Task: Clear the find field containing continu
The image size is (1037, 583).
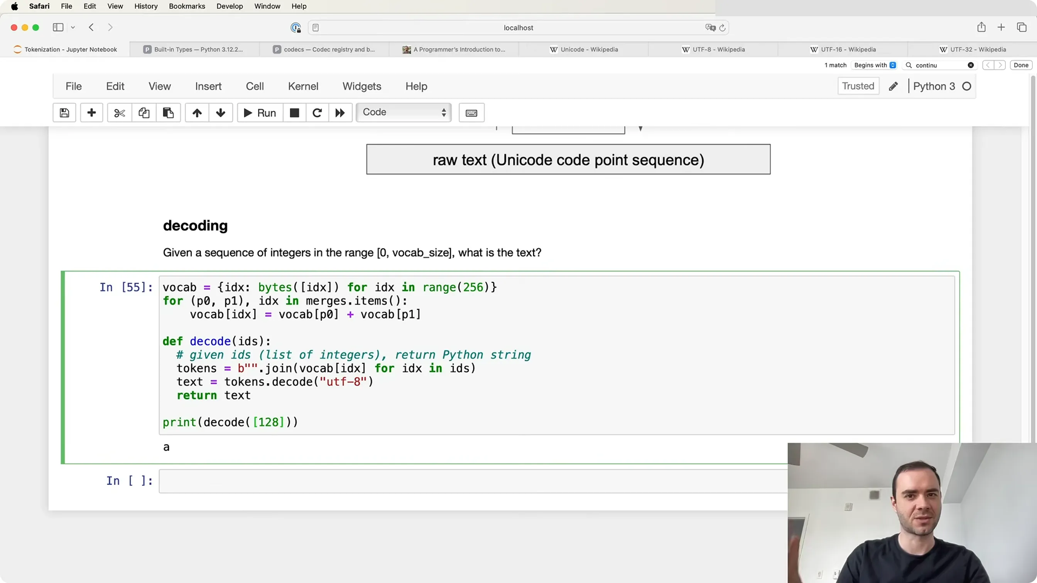Action: pyautogui.click(x=971, y=65)
